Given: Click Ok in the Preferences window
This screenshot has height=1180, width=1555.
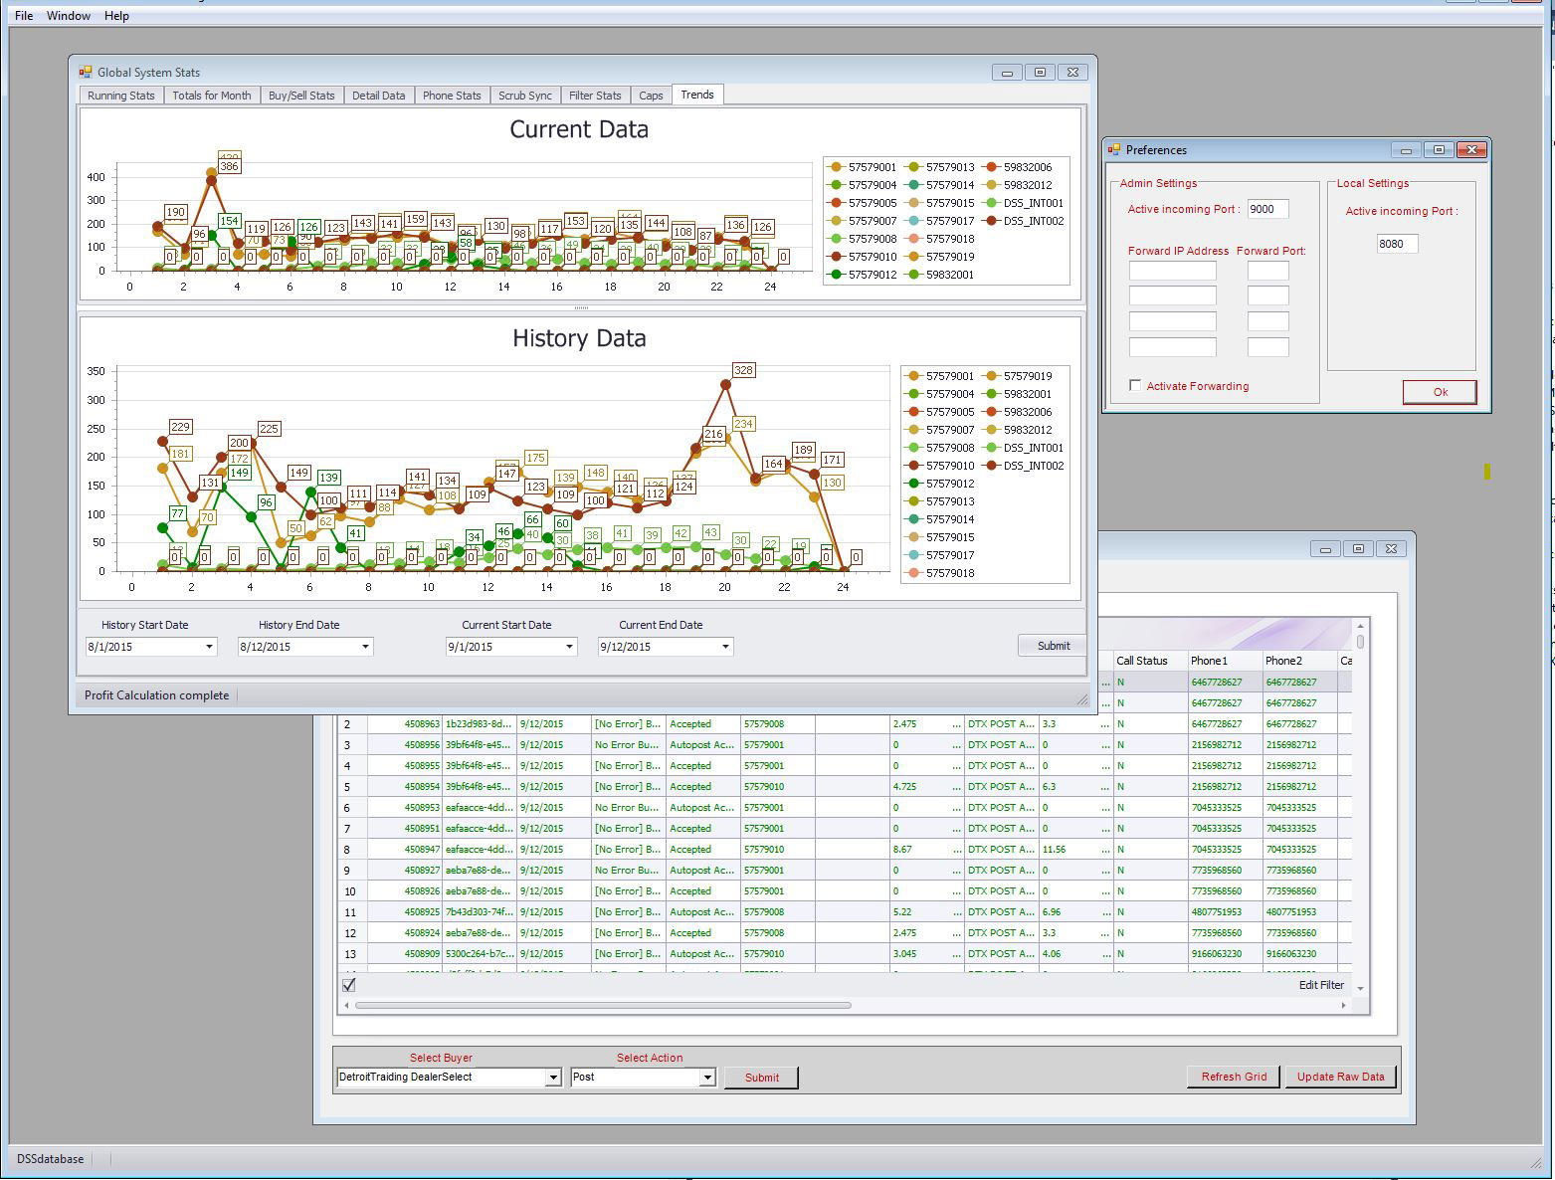Looking at the screenshot, I should [1440, 392].
